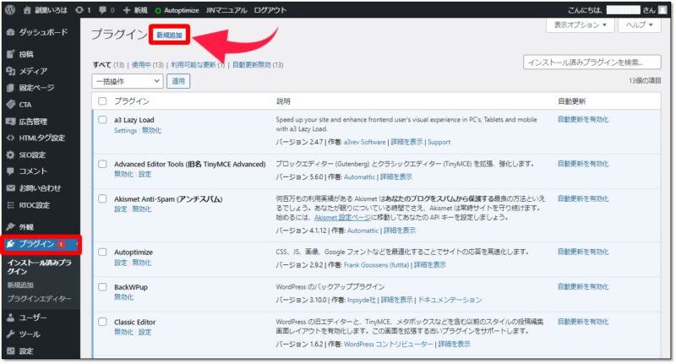Check the BackWPup plugin checkbox
Screen dimensions: 676x364
(x=102, y=287)
